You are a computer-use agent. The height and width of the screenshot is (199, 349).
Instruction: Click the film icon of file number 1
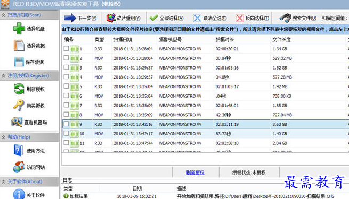click(x=75, y=49)
